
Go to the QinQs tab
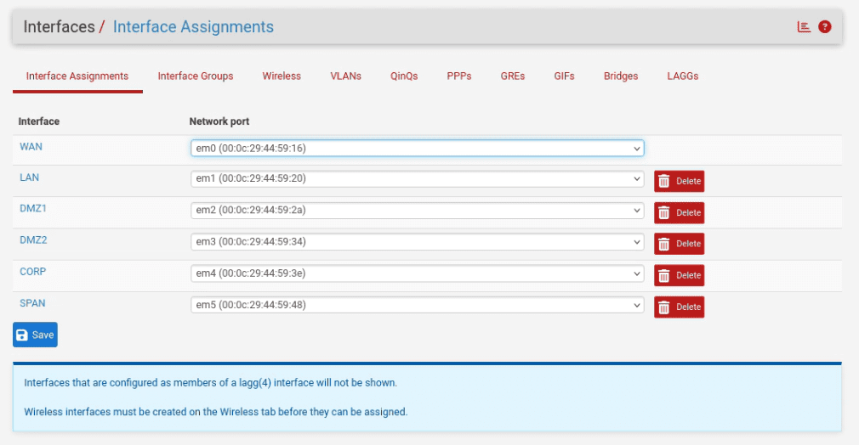point(404,76)
